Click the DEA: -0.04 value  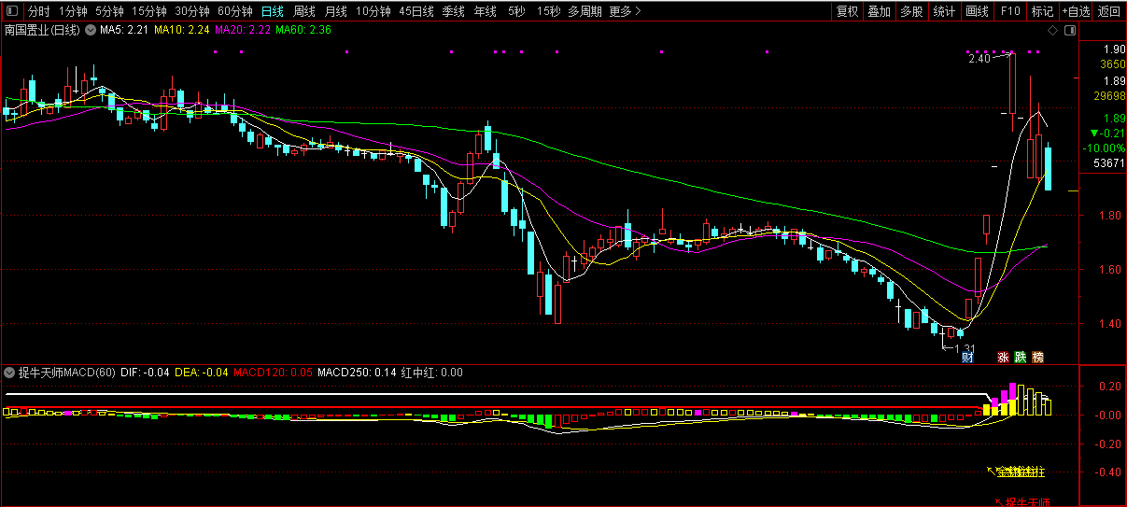(x=202, y=372)
